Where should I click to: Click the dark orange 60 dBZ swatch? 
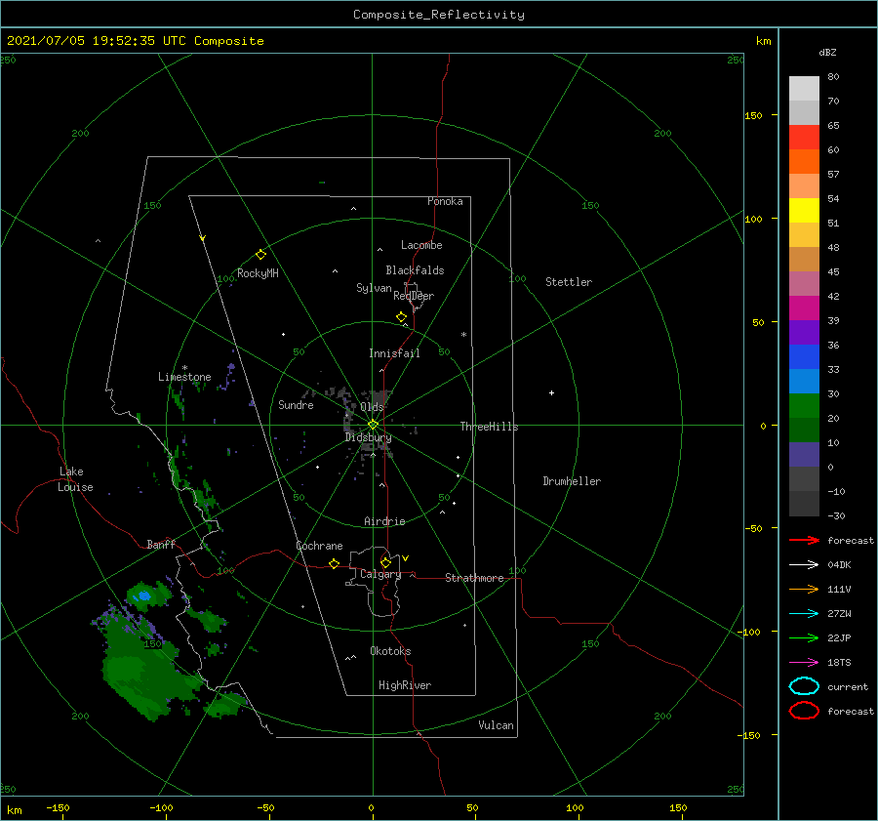click(x=804, y=162)
